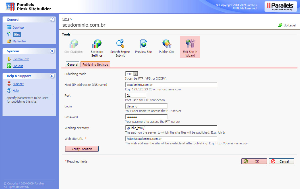Click into the Login field

pos(146,106)
